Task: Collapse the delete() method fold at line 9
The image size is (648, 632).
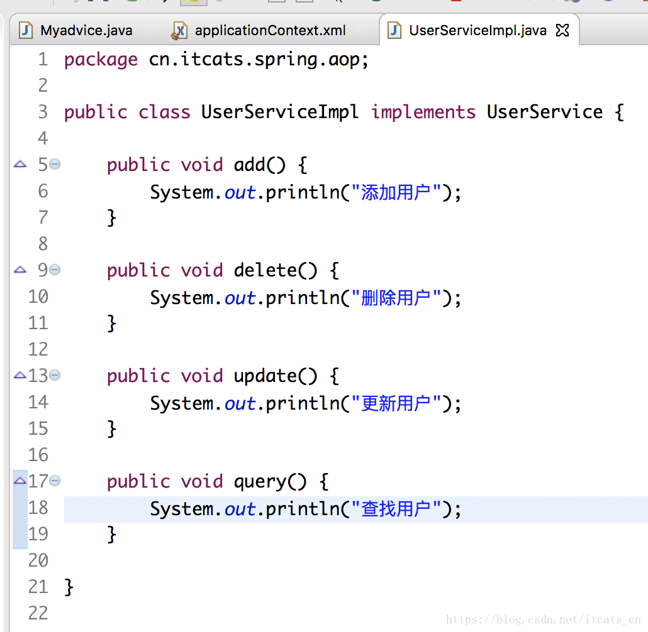Action: (55, 270)
